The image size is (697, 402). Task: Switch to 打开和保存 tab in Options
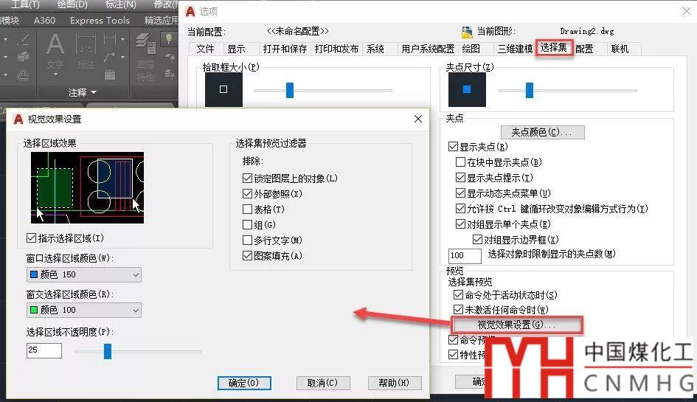tap(285, 49)
